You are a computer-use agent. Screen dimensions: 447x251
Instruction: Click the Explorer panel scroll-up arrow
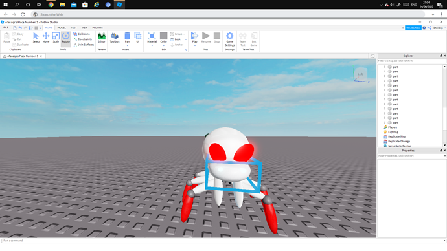click(x=444, y=67)
